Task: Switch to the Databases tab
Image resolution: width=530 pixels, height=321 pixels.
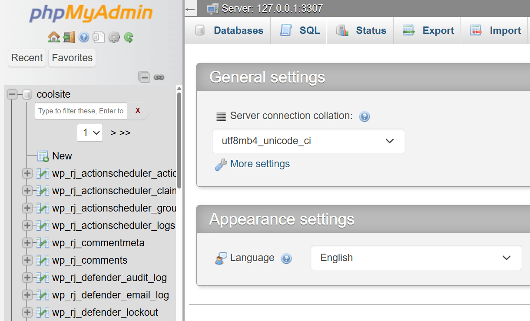Action: point(230,31)
